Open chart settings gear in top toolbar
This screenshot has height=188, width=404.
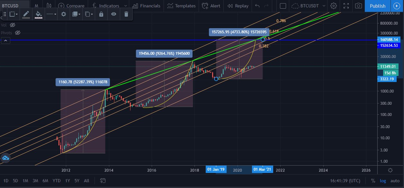334,6
